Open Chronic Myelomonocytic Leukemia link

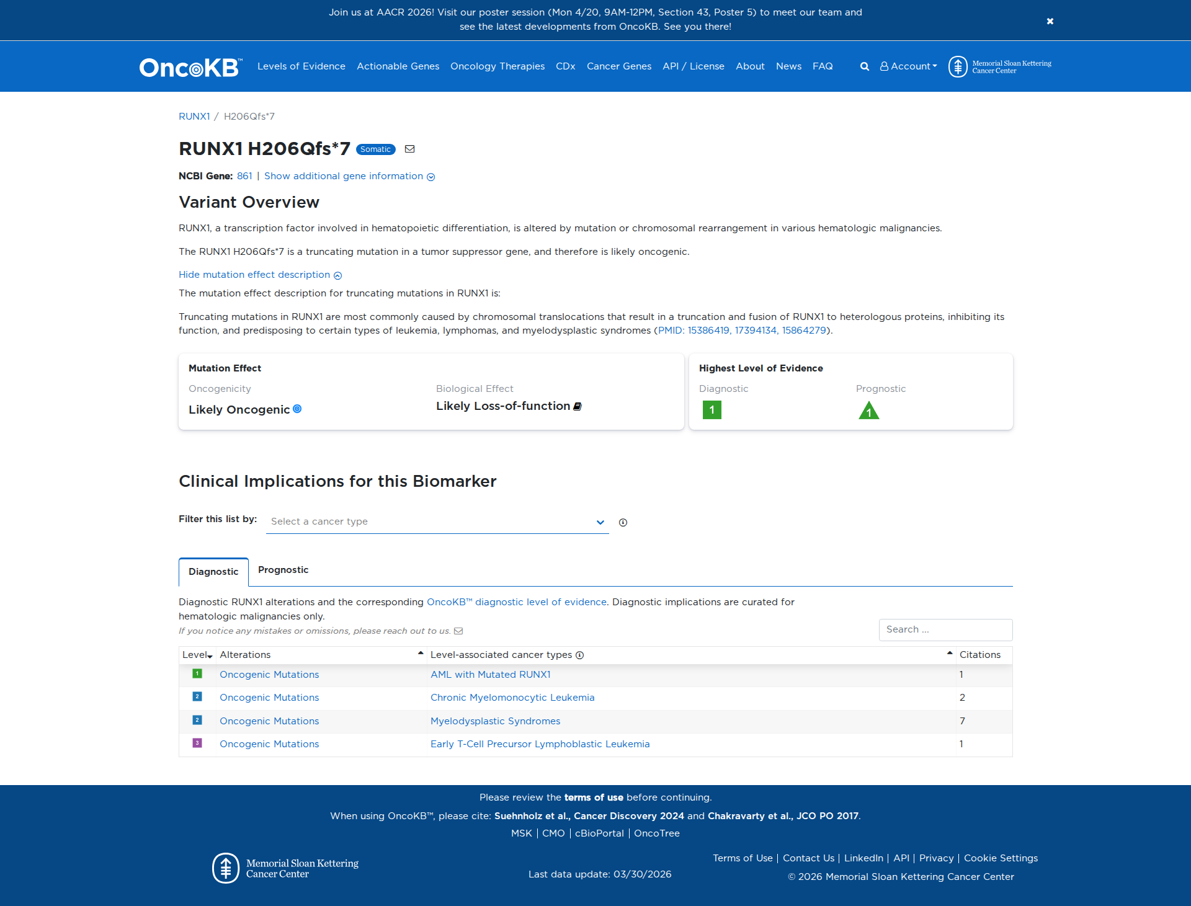(x=512, y=698)
